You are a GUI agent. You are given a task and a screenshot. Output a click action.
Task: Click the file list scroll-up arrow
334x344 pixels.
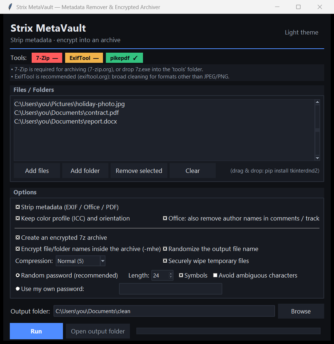pyautogui.click(x=317, y=102)
